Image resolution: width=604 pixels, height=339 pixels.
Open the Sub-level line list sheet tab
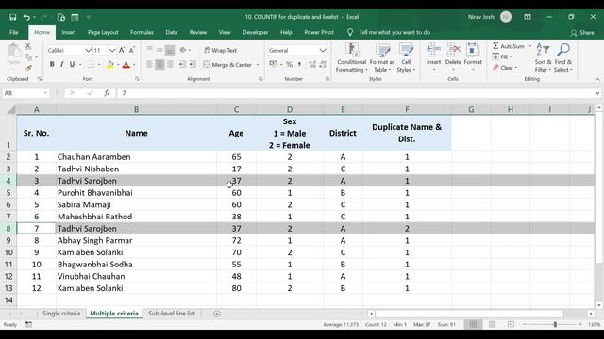coord(172,314)
